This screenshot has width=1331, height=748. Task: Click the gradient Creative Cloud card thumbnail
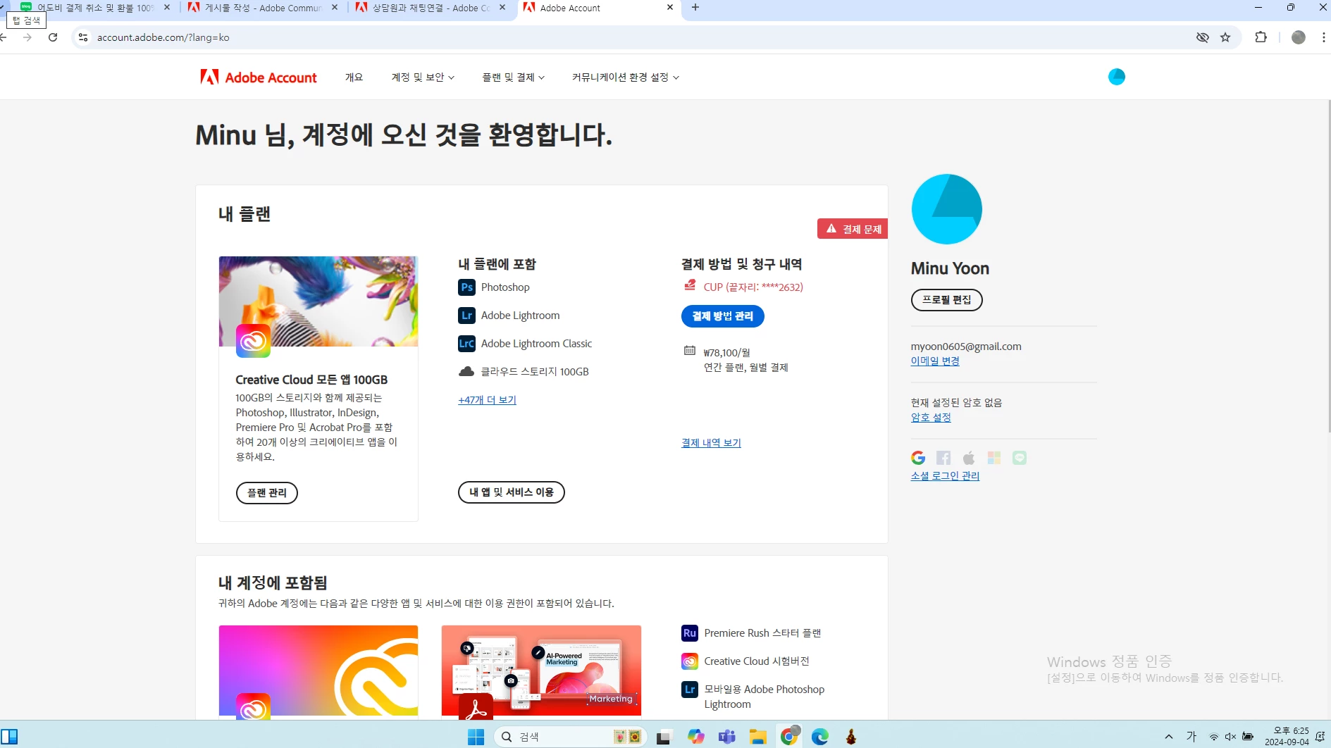(318, 671)
